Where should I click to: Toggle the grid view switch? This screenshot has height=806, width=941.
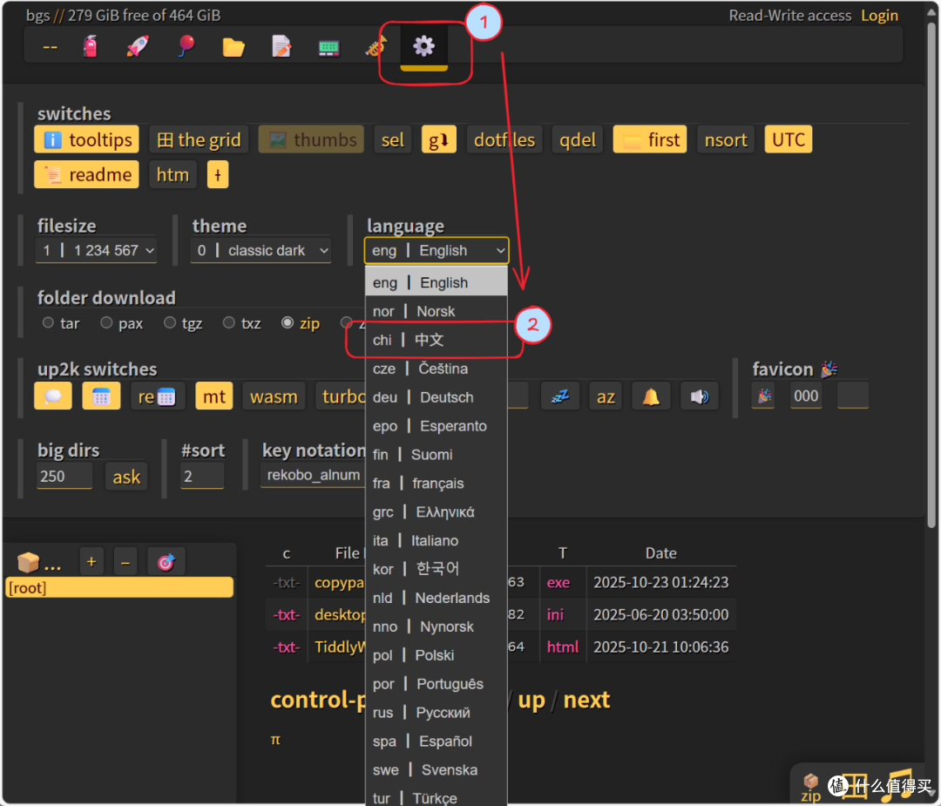click(x=199, y=139)
